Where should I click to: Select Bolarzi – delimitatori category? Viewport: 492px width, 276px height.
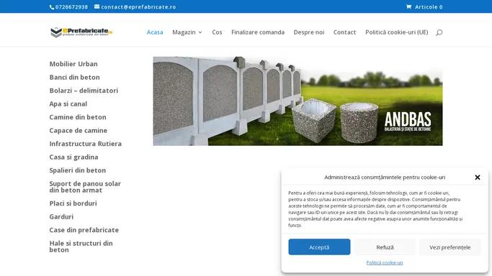[84, 91]
